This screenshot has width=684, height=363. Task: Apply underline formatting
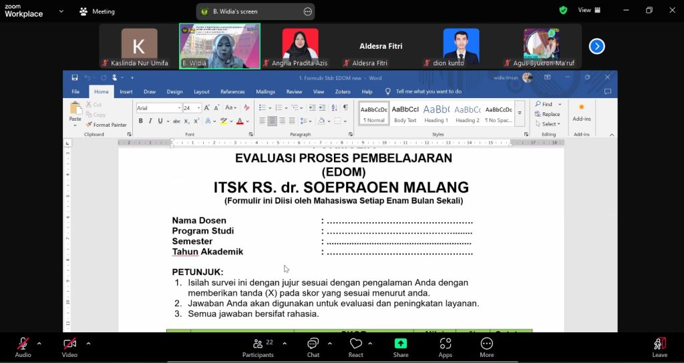pyautogui.click(x=160, y=121)
